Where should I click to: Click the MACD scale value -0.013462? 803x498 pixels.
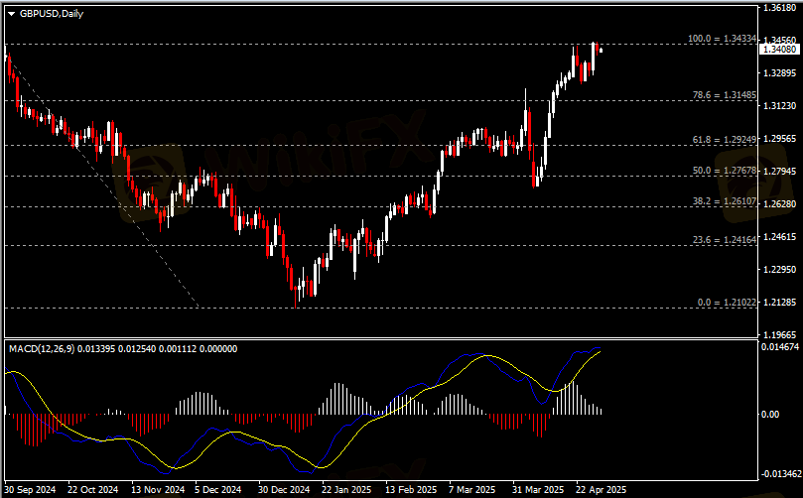click(780, 474)
